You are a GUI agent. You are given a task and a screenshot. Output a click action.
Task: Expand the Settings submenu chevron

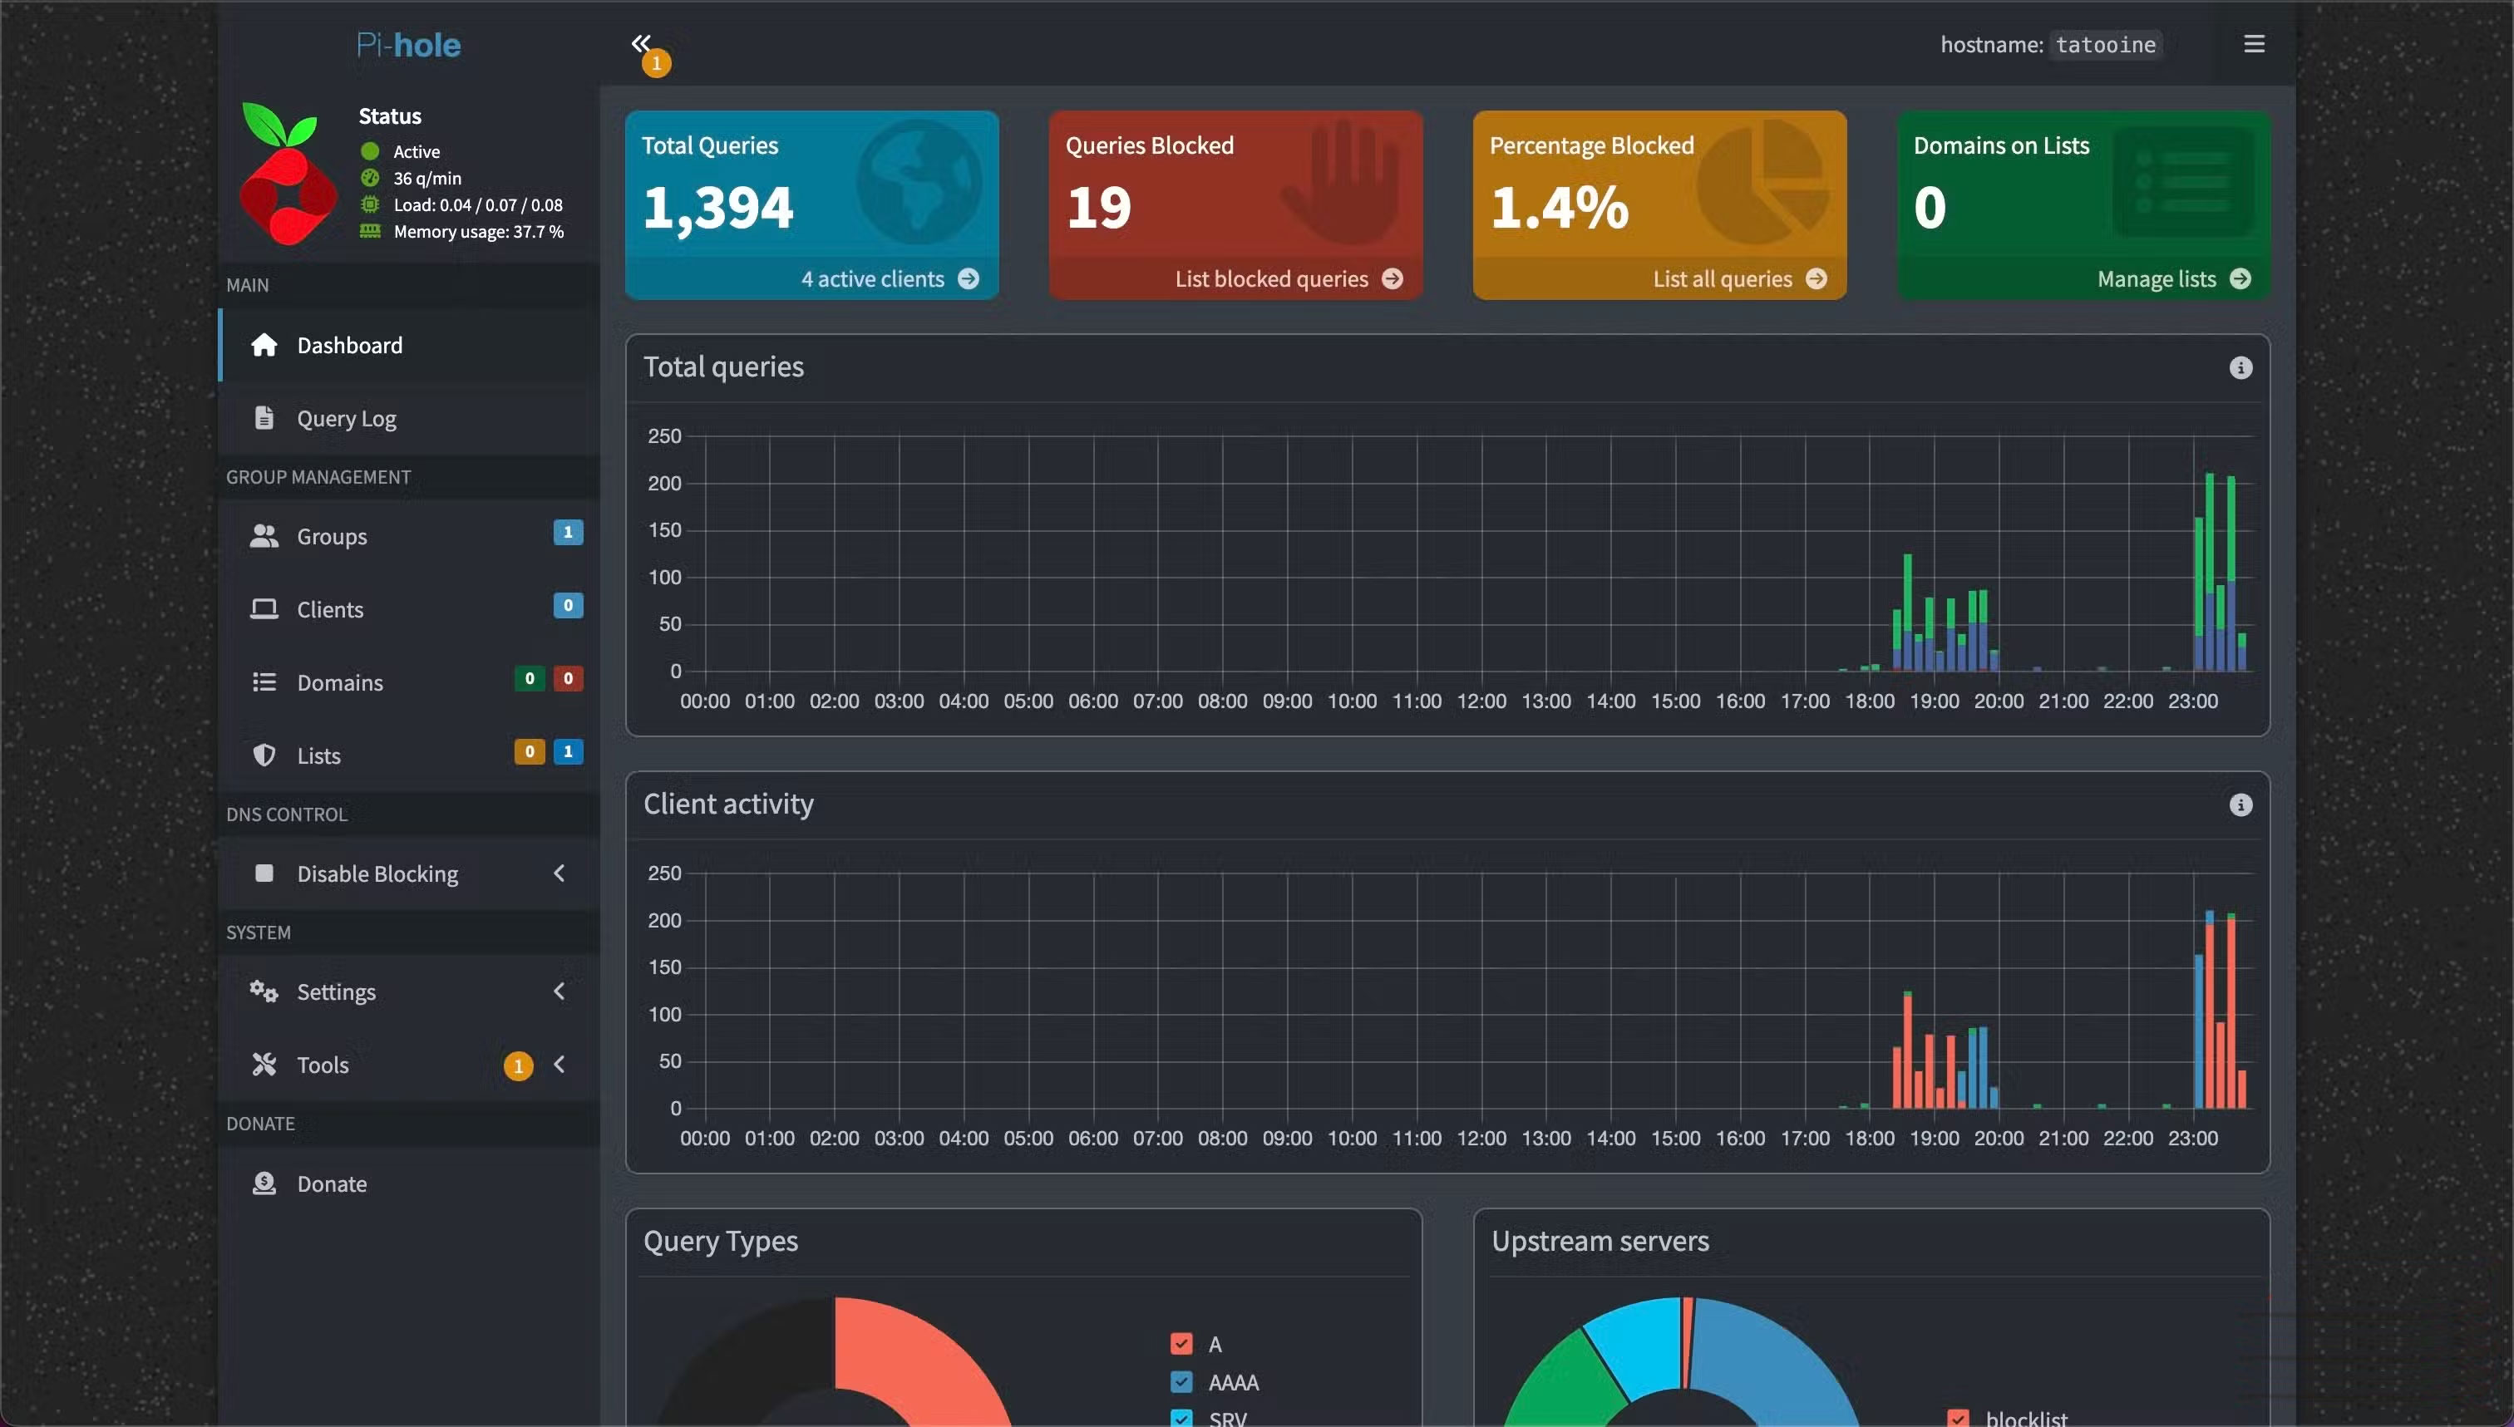tap(559, 991)
